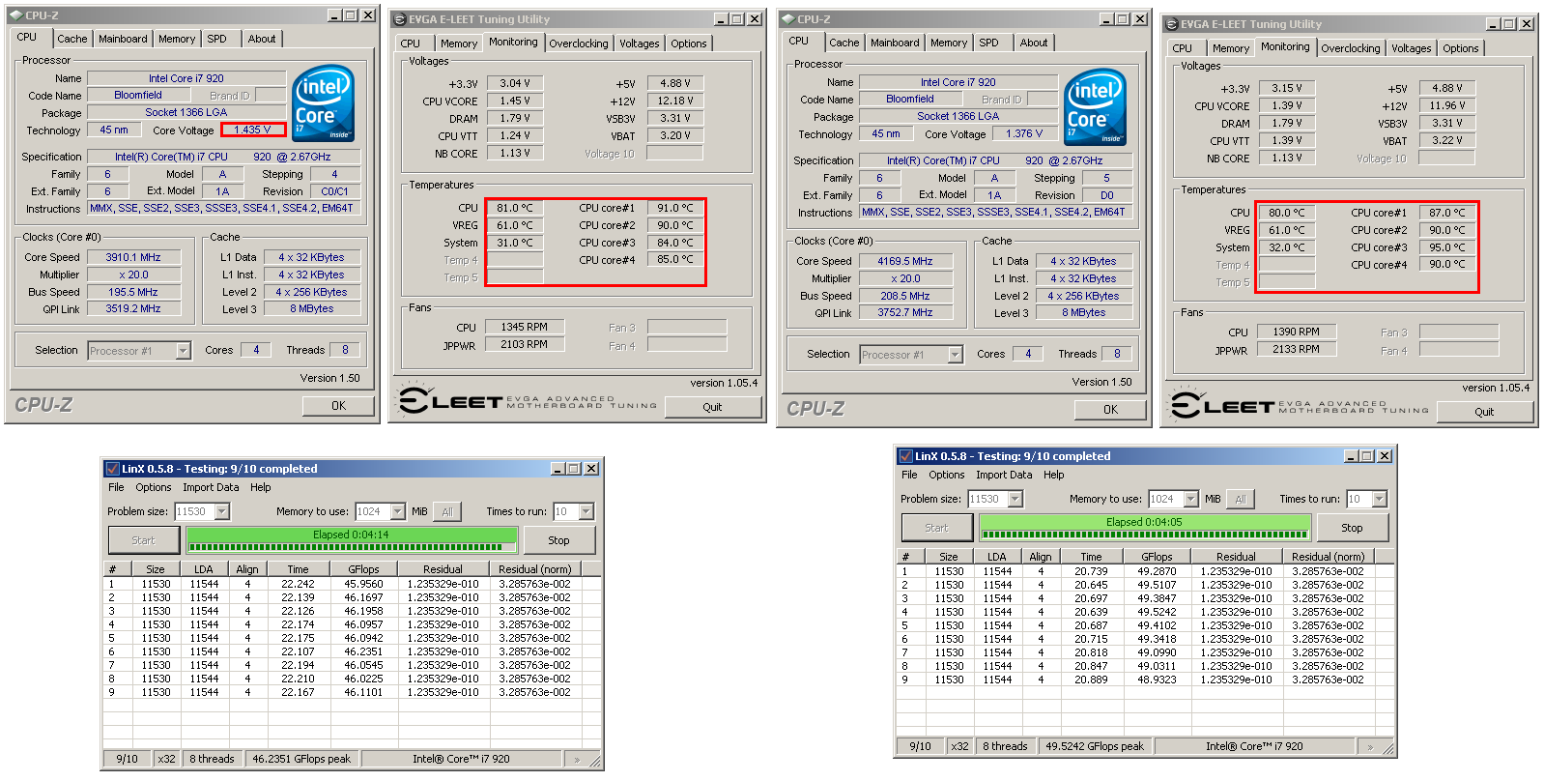1544x781 pixels.
Task: Stop the LinX test with 0:04:05 elapsed
Action: point(1352,528)
